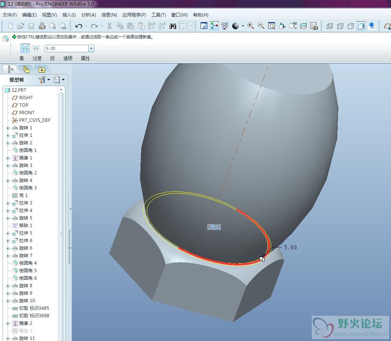This screenshot has height=341, width=391.
Task: Expand the 拉伸 5 tree node
Action: (x=8, y=233)
